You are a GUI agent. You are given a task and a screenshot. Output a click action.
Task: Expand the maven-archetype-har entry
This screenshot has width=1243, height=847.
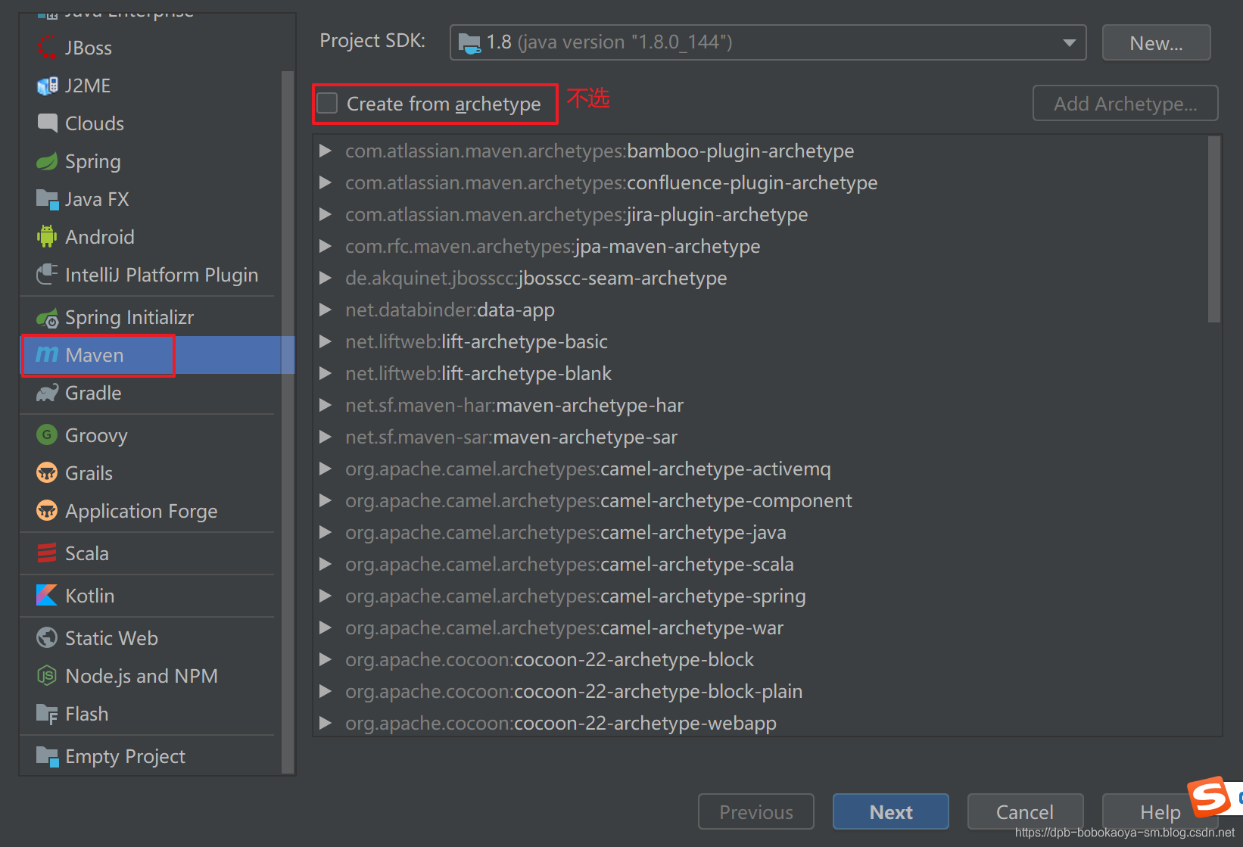click(x=326, y=405)
